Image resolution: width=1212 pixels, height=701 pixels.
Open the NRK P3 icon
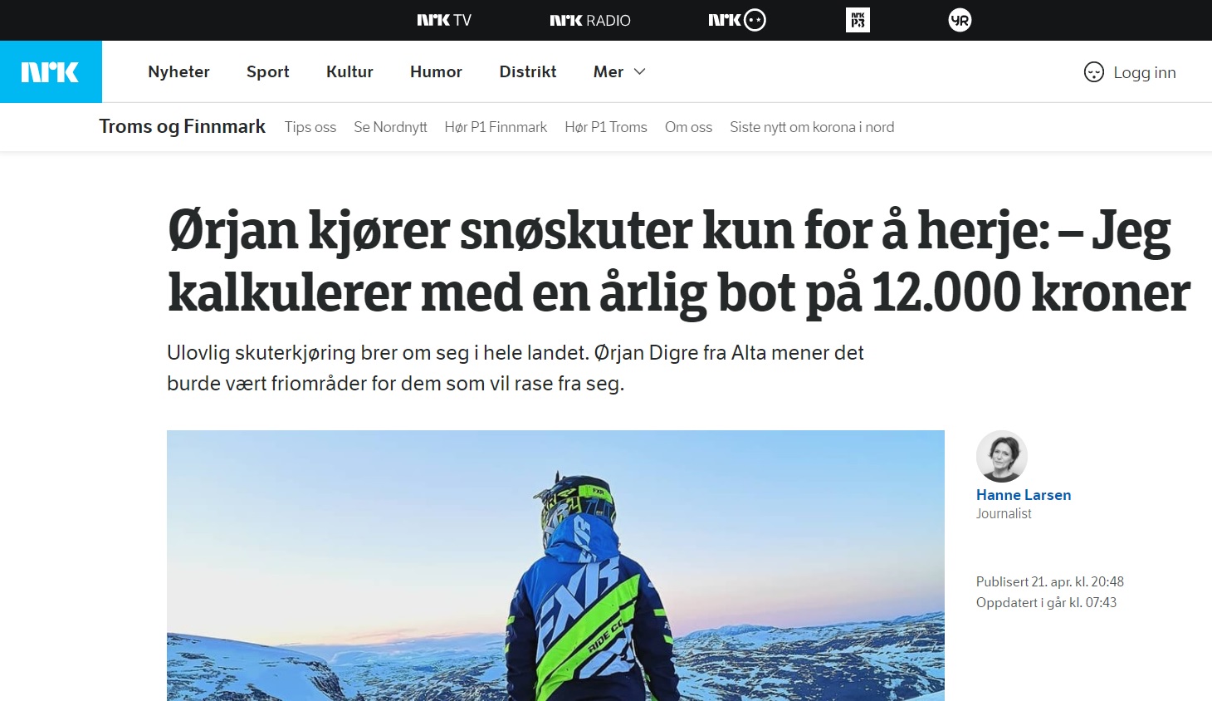858,20
